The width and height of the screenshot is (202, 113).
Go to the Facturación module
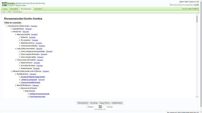[181, 5]
